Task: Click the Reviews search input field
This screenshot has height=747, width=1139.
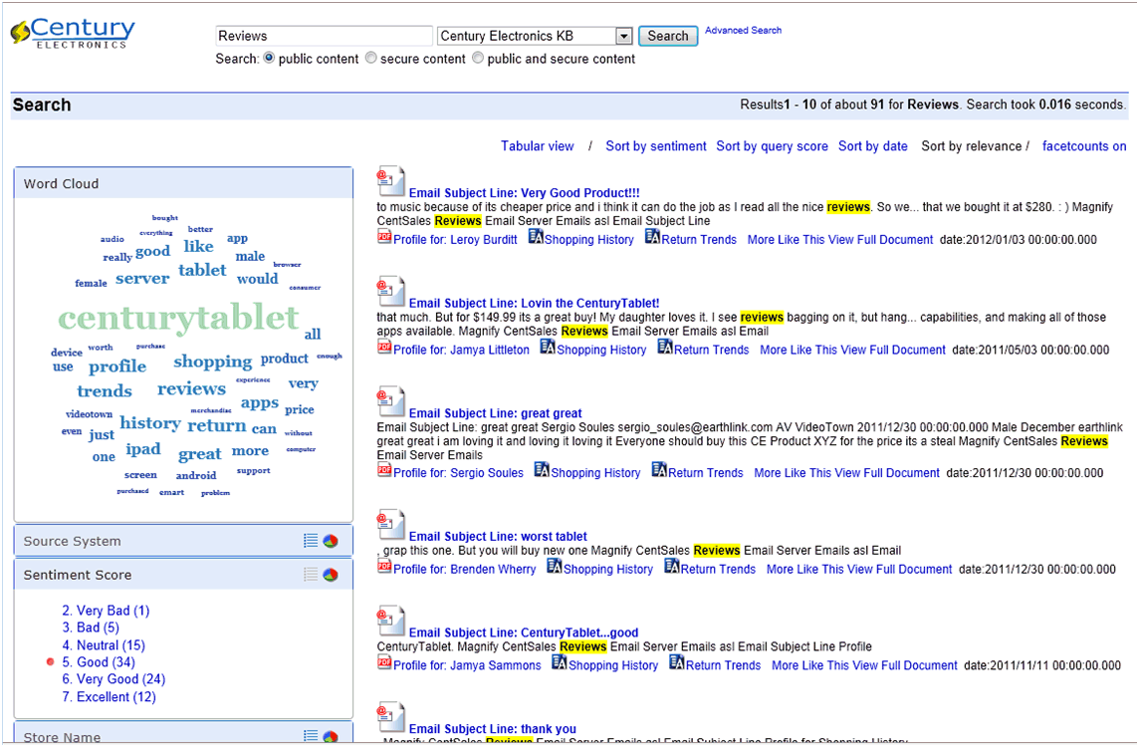Action: (324, 36)
